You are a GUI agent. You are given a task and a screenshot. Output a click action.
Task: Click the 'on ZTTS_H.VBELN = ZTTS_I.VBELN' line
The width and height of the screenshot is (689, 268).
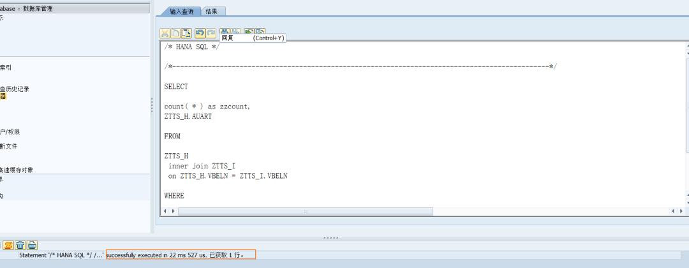point(228,175)
